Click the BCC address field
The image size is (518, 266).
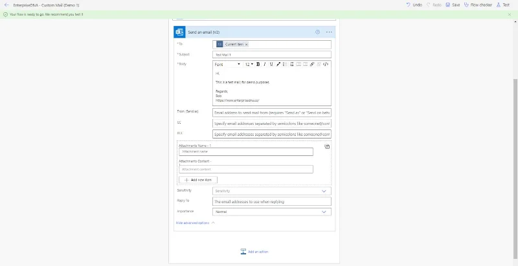[271, 135]
